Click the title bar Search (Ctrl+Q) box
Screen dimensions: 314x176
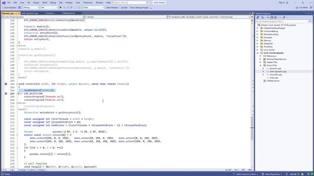click(131, 2)
